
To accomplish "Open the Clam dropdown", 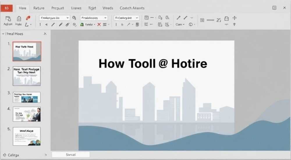I will click(x=180, y=24).
